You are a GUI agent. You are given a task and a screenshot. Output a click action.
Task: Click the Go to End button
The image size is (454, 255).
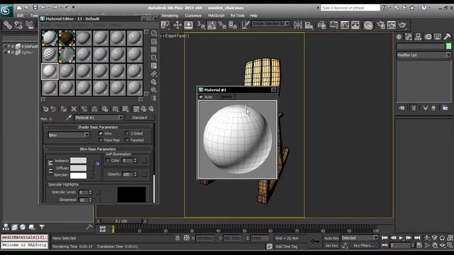(417, 238)
